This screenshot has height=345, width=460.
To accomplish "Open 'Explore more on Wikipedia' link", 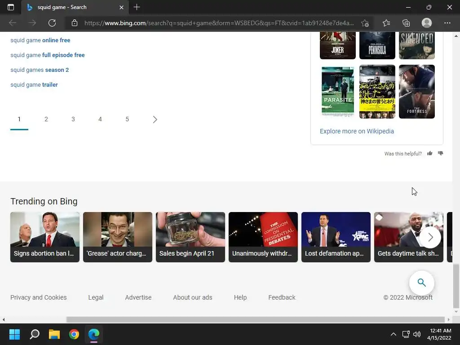I will point(357,131).
